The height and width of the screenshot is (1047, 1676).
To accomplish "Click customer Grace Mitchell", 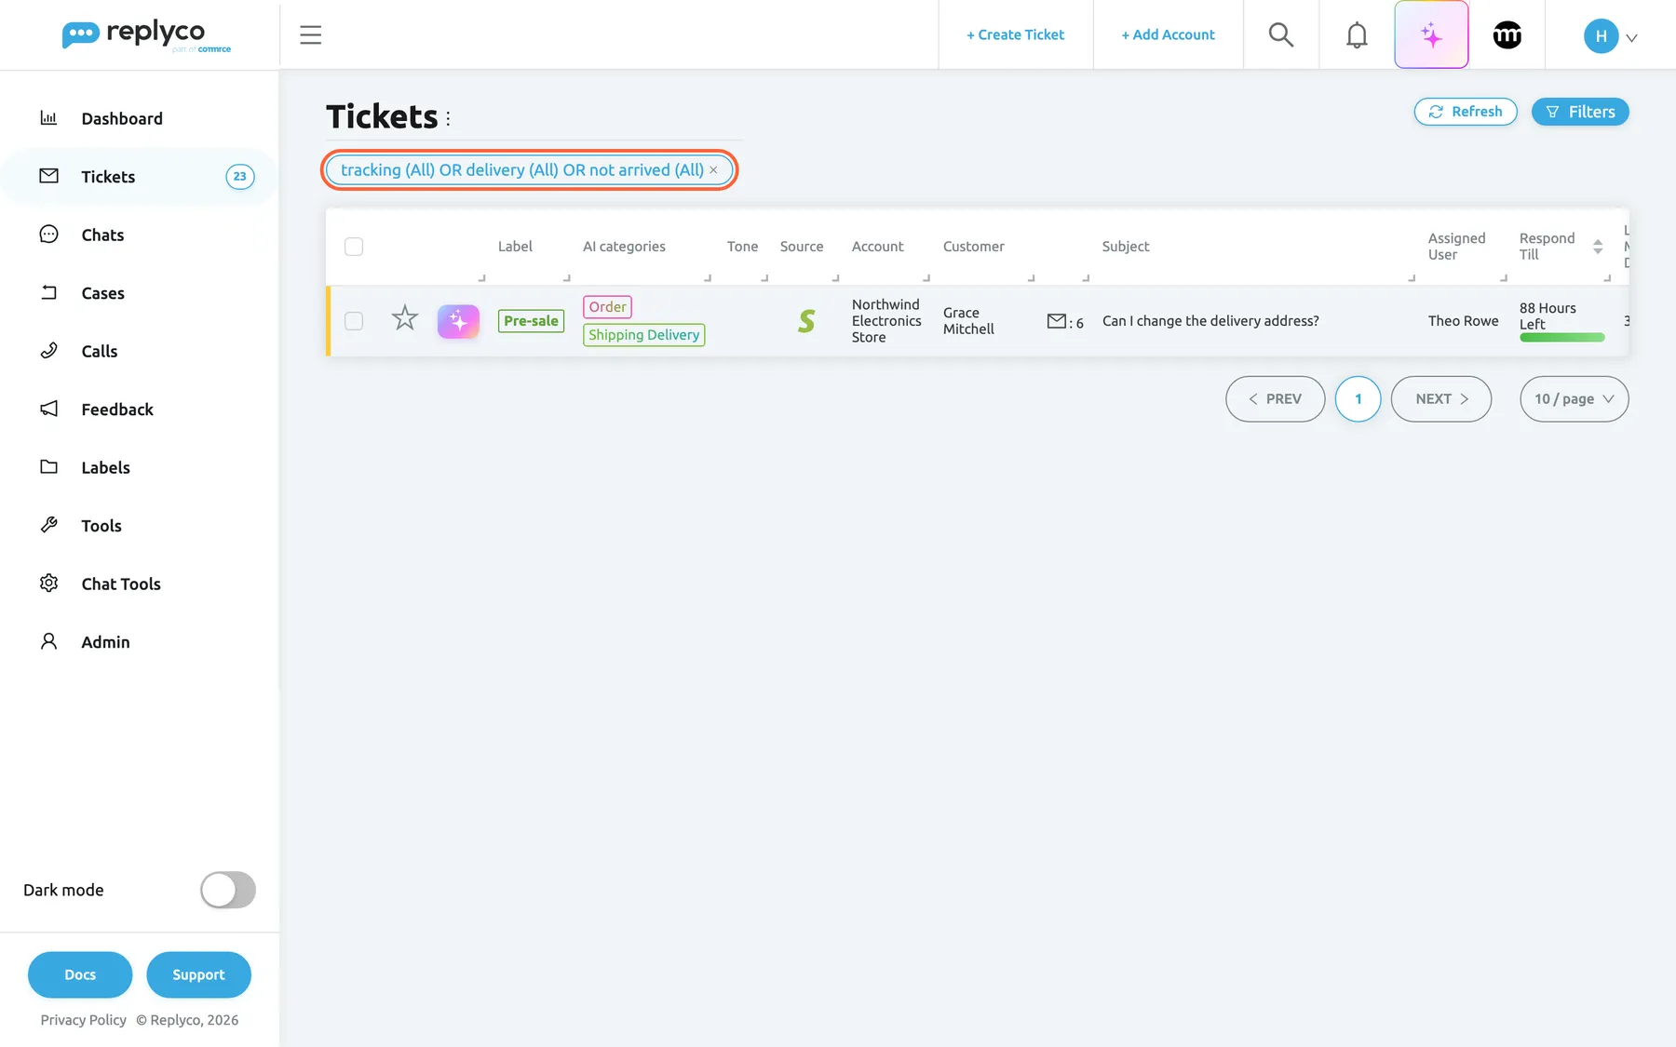I will pos(968,321).
